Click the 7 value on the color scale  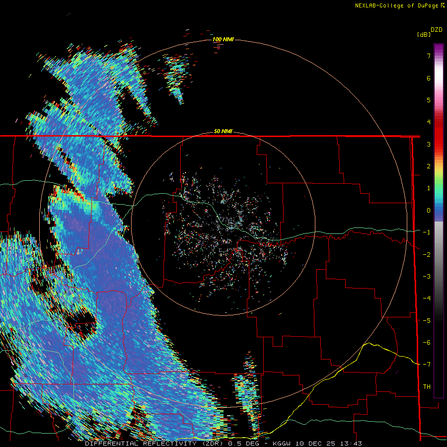tap(429, 56)
